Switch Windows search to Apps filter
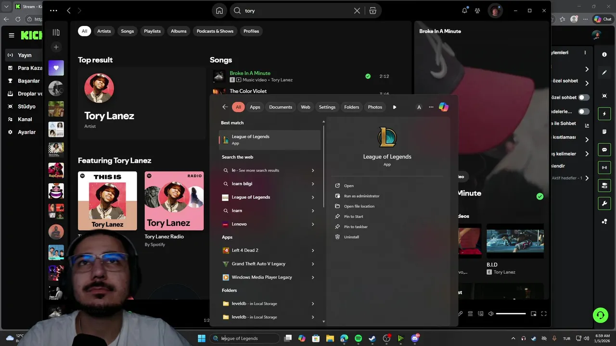 [255, 107]
